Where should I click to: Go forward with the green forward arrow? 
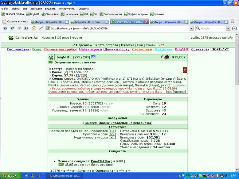(19, 28)
